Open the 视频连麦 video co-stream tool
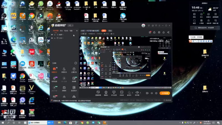 (54, 79)
